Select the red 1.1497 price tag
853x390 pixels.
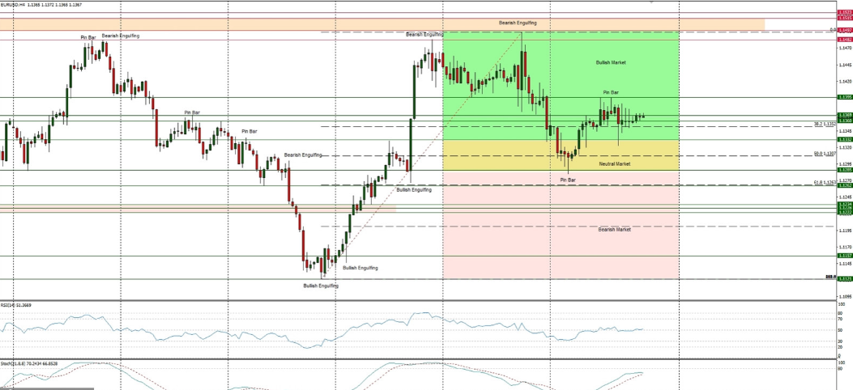point(845,30)
